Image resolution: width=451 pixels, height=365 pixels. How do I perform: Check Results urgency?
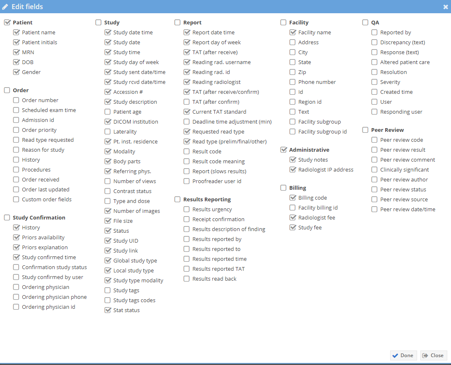(x=187, y=209)
